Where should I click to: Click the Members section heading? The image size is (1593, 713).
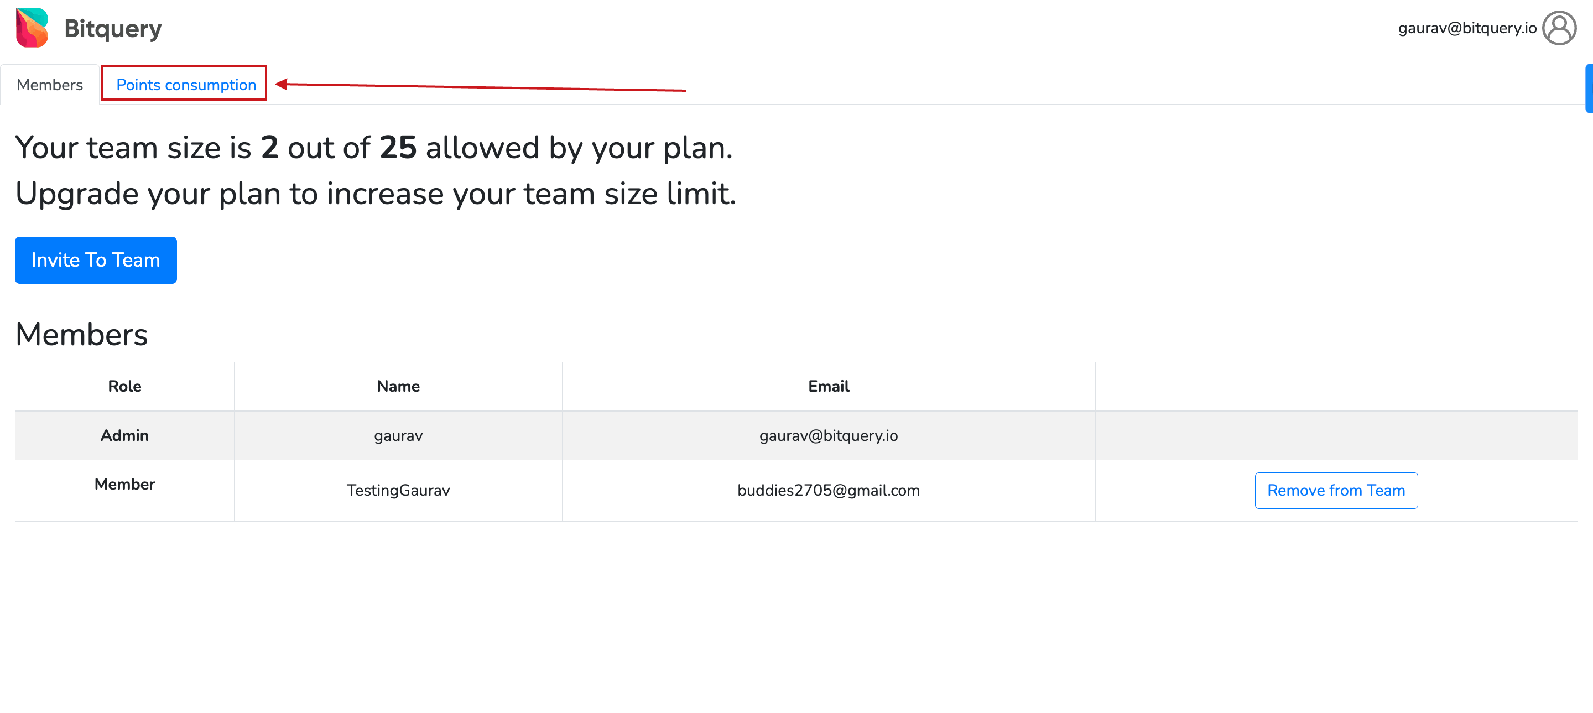click(82, 335)
